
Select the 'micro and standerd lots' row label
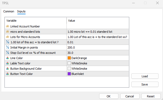pos(25,32)
